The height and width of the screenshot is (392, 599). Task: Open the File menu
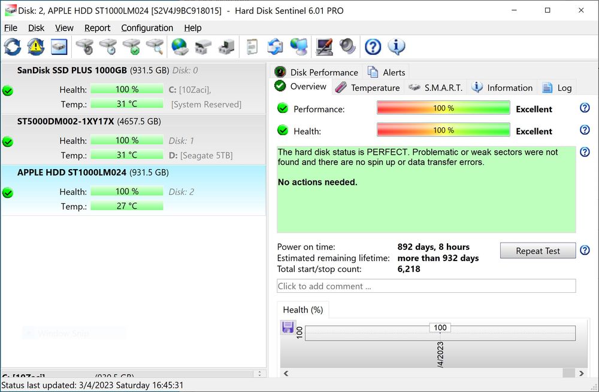(11, 28)
